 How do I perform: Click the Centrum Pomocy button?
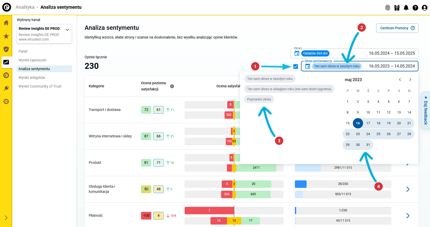pyautogui.click(x=397, y=28)
